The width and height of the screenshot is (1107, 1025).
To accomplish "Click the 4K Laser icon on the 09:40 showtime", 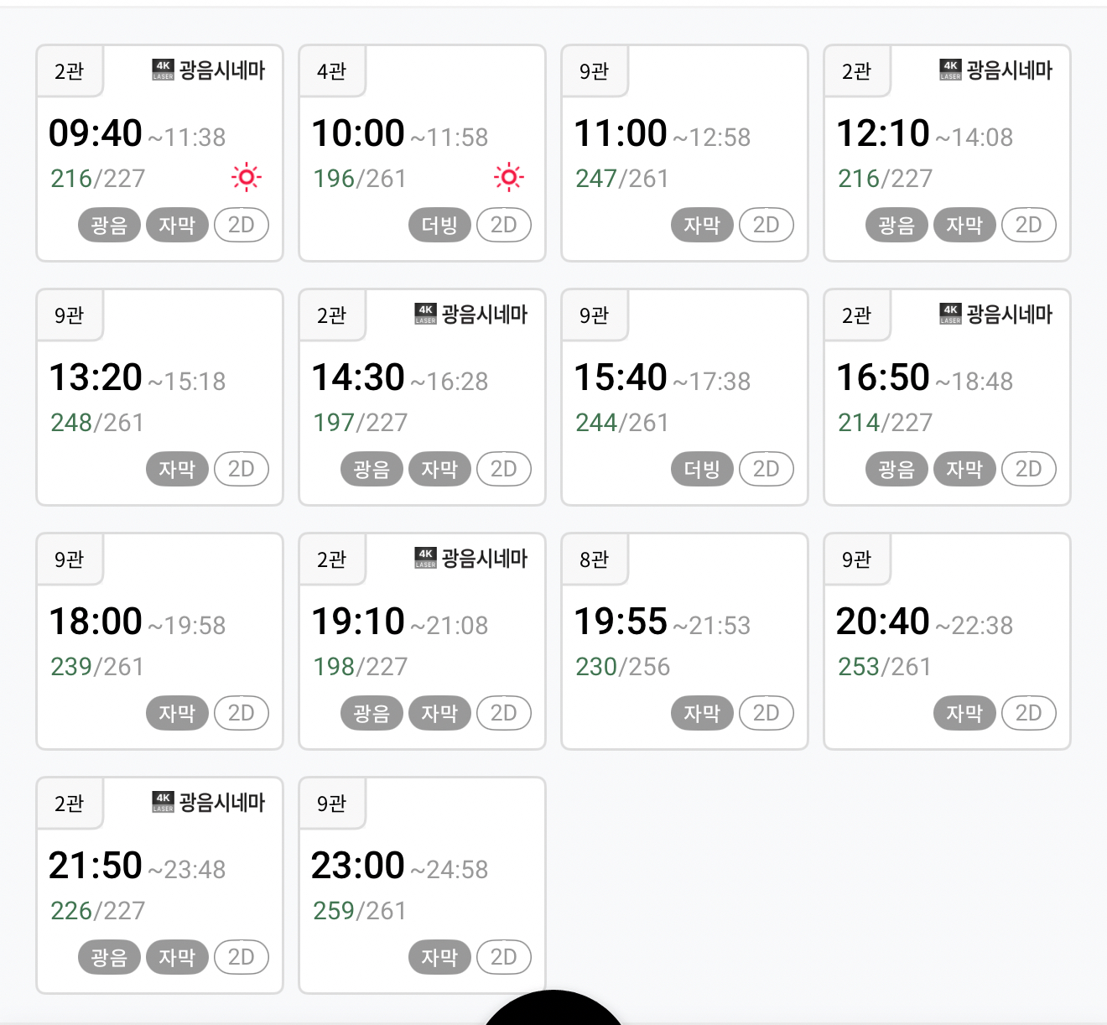I will [163, 70].
